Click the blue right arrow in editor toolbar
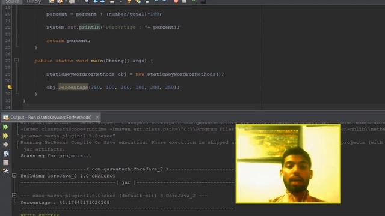 [102, 1]
